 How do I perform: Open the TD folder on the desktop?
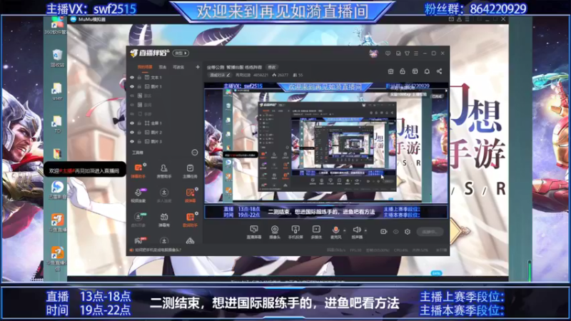click(x=57, y=124)
